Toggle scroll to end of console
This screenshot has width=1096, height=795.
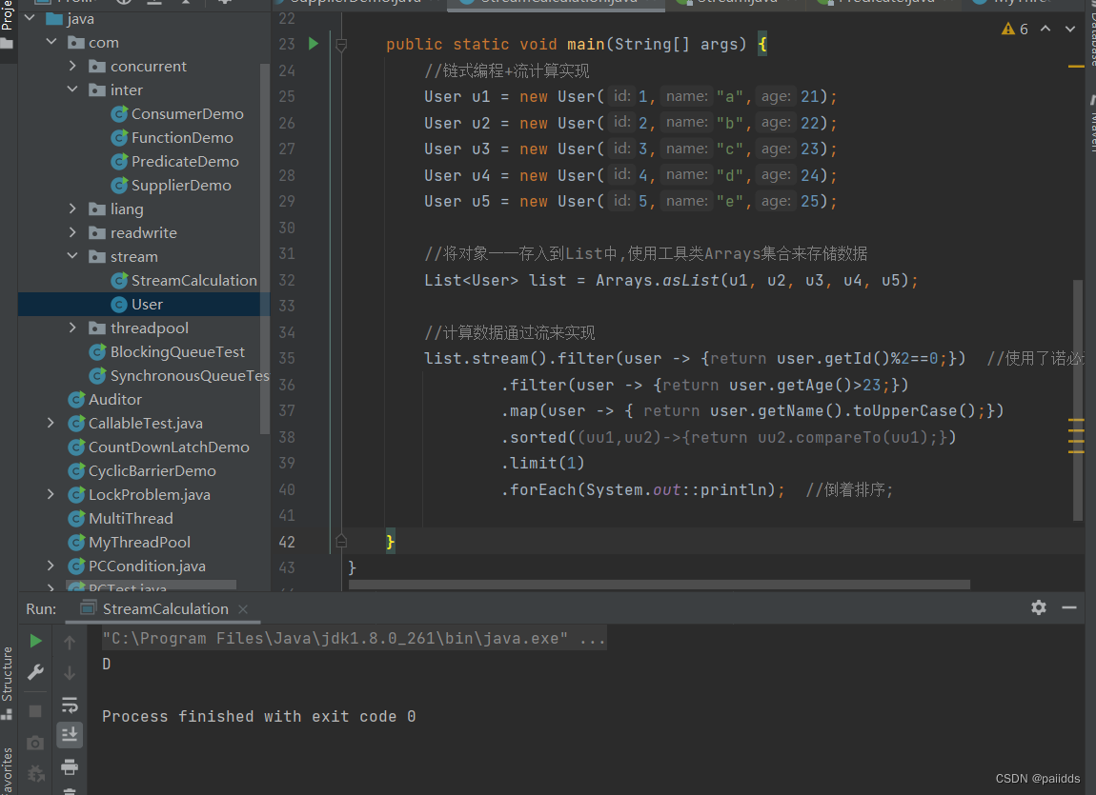70,735
